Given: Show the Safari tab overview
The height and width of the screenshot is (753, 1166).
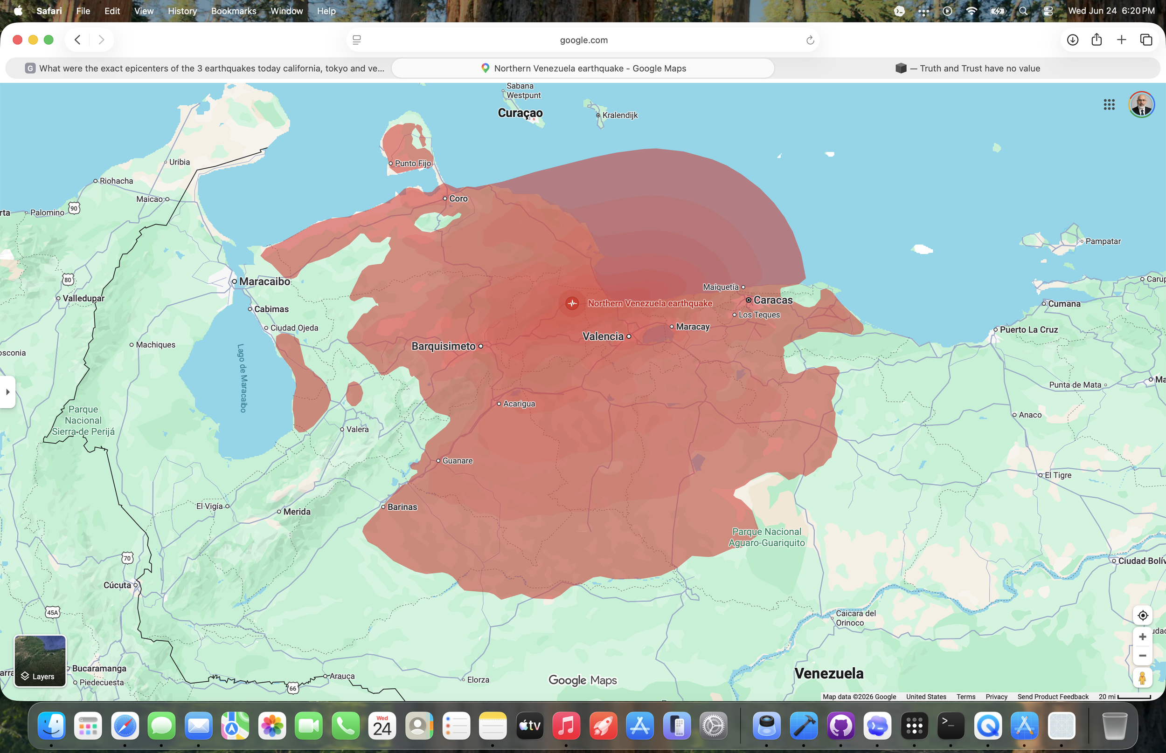Looking at the screenshot, I should tap(1146, 40).
